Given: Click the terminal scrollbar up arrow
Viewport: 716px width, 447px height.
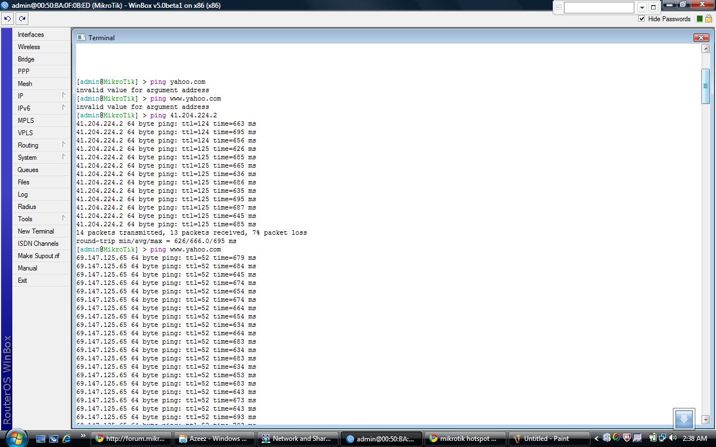Looking at the screenshot, I should click(705, 49).
